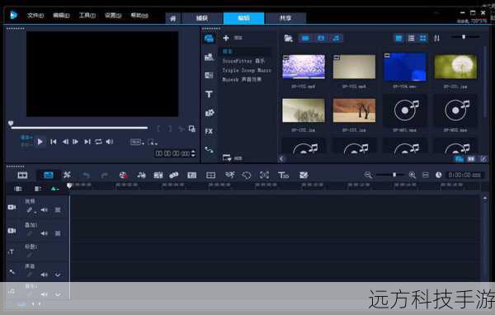495x315 pixels.
Task: Toggle the repeat playback button
Action: click(x=99, y=142)
